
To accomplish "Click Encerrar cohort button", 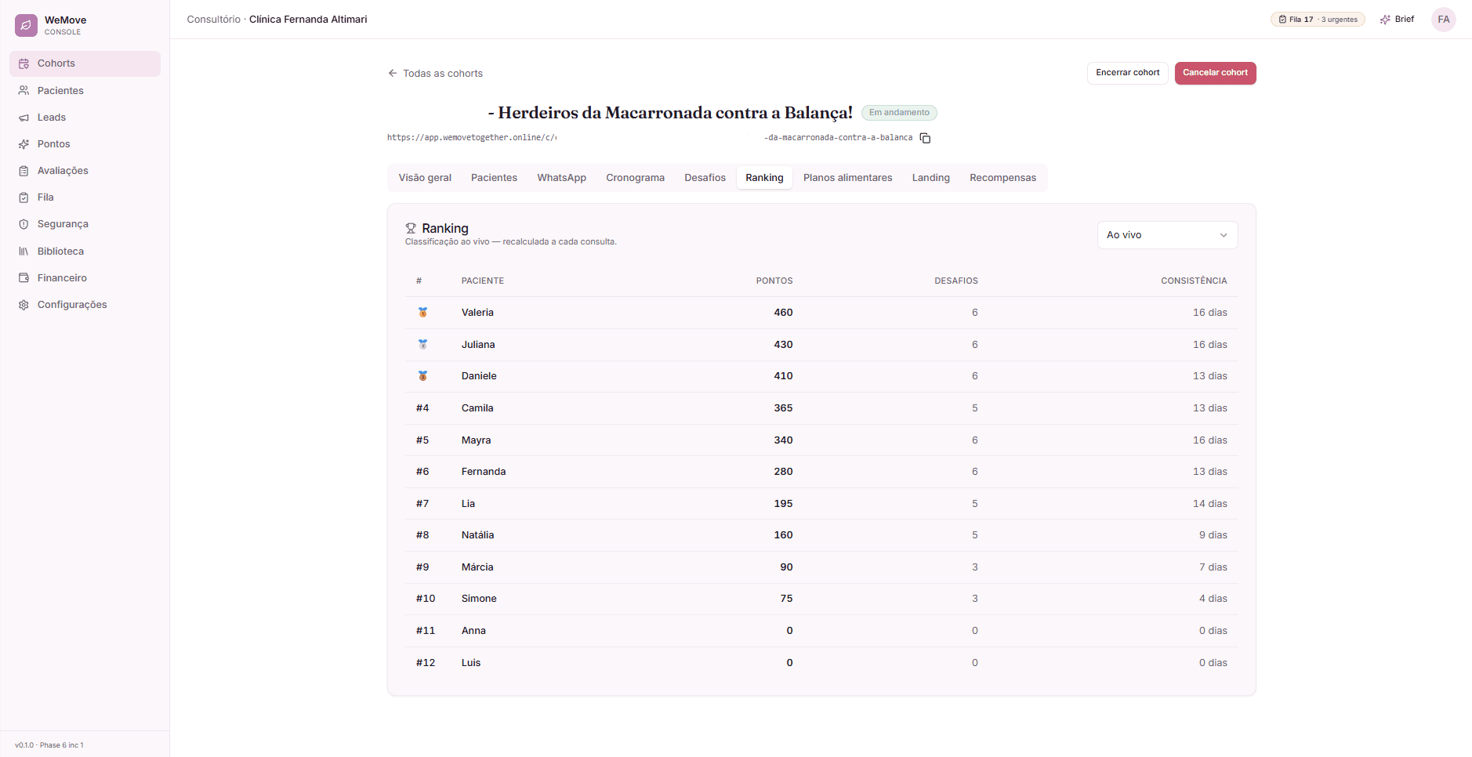I will (x=1127, y=73).
